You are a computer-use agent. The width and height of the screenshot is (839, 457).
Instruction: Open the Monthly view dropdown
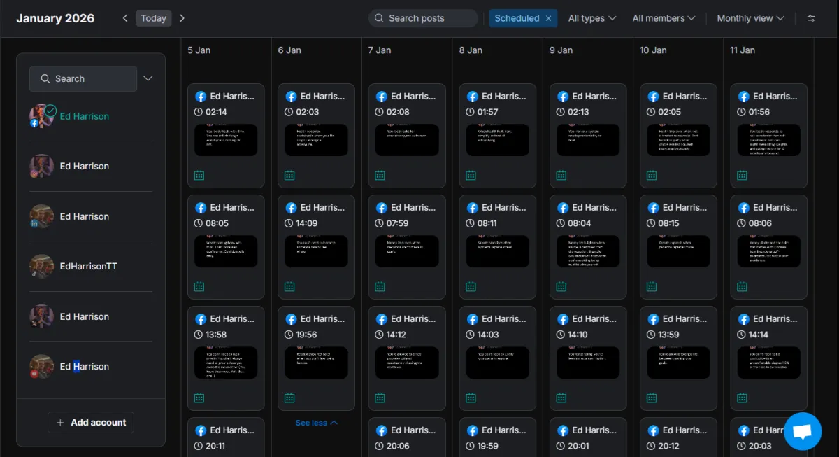click(x=750, y=18)
